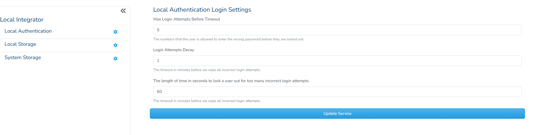
Task: Select Local Authentication in the sidebar
Action: pyautogui.click(x=28, y=31)
